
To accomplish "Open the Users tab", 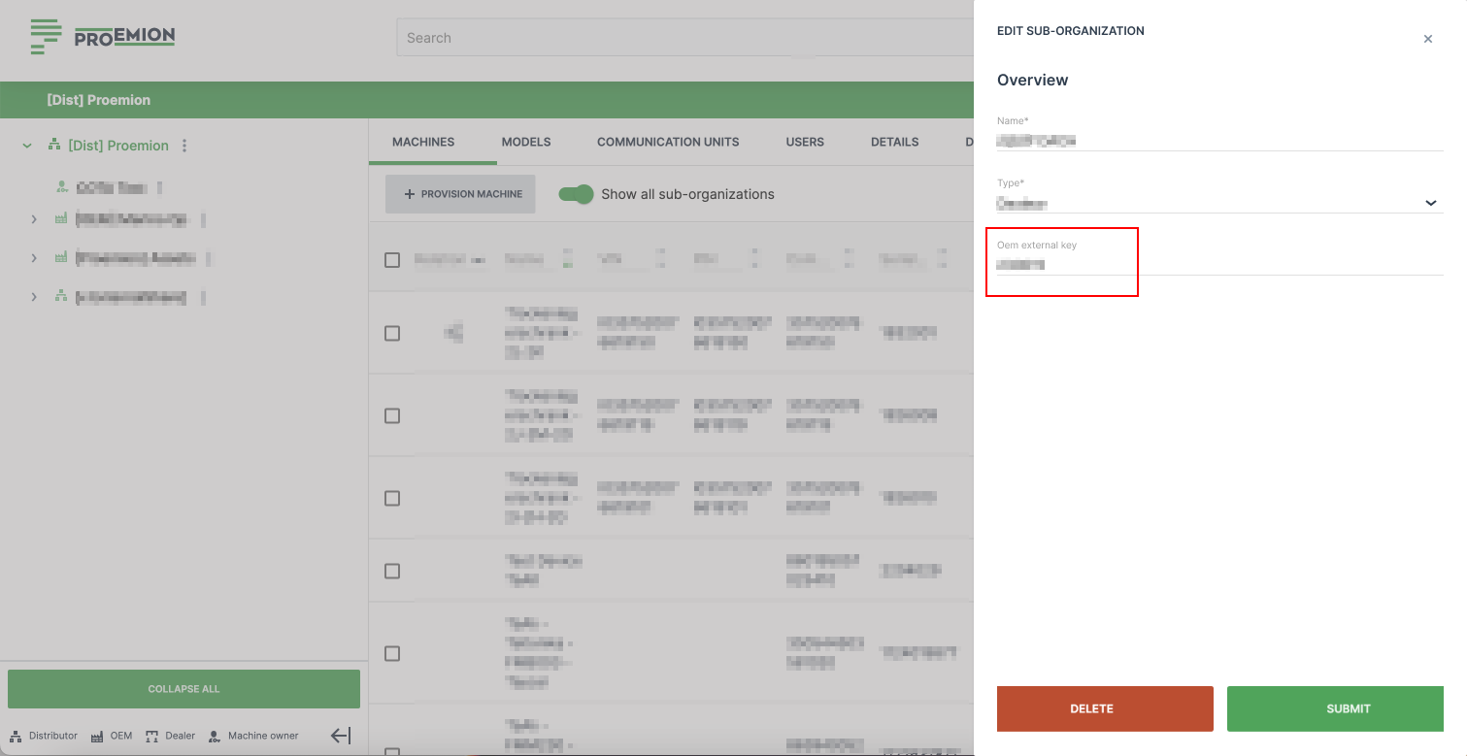I will pyautogui.click(x=805, y=142).
